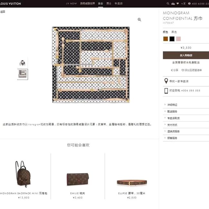Click the 您可能会喜欢 heading
Screen dimensions: 209x209
click(x=78, y=145)
